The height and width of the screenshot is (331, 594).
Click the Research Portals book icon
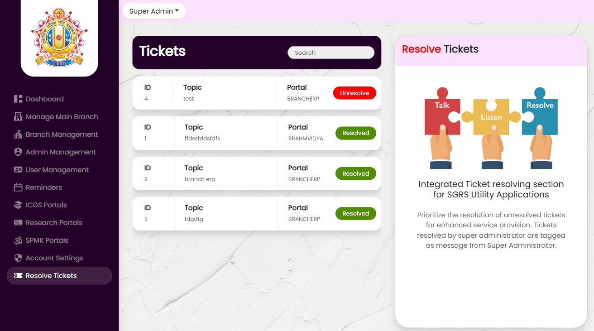click(x=18, y=223)
